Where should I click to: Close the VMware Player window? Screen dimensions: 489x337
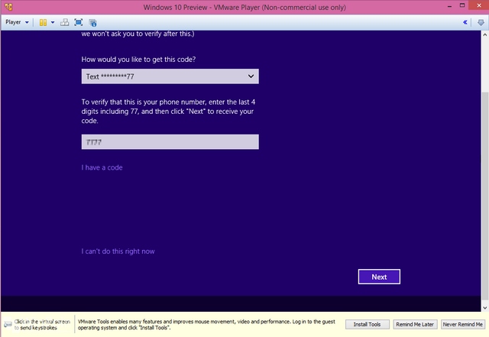(479, 5)
